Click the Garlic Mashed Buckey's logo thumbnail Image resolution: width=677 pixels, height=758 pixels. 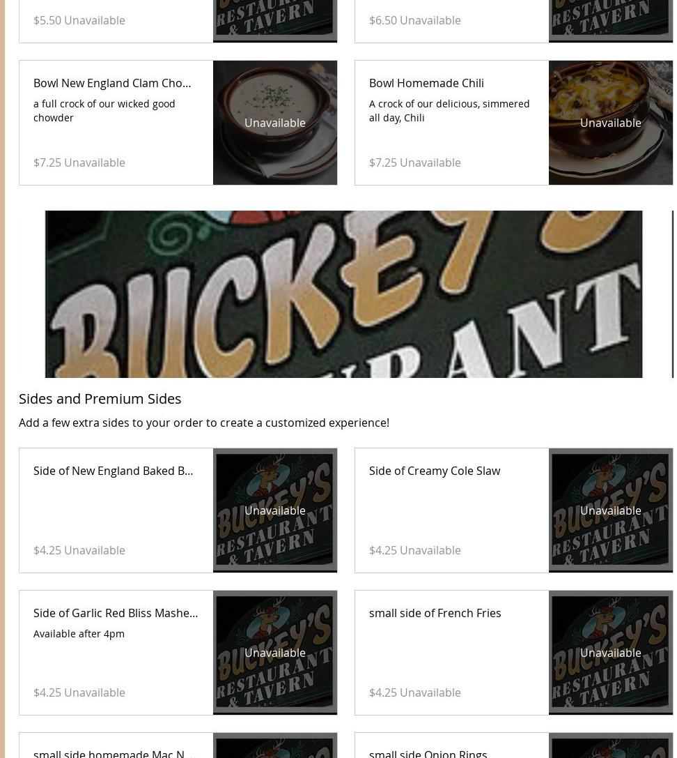click(274, 653)
